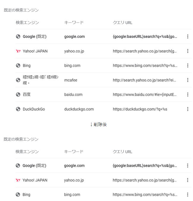Open the more-actions menu for the first Google row
Screen dimensions: 193x201
tap(188, 37)
